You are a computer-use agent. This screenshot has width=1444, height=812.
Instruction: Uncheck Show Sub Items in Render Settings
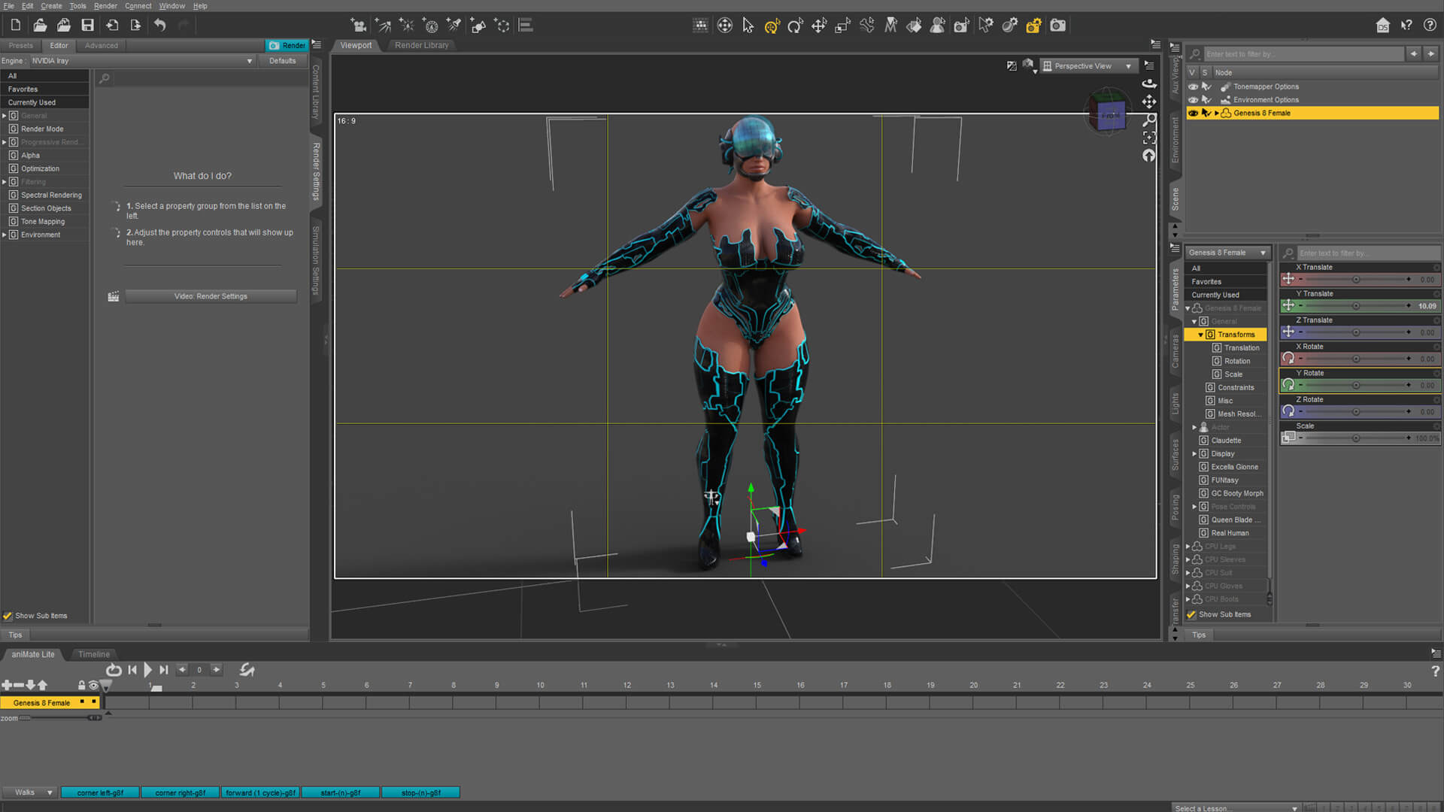click(x=8, y=616)
